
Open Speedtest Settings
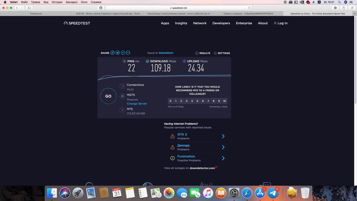pyautogui.click(x=222, y=53)
